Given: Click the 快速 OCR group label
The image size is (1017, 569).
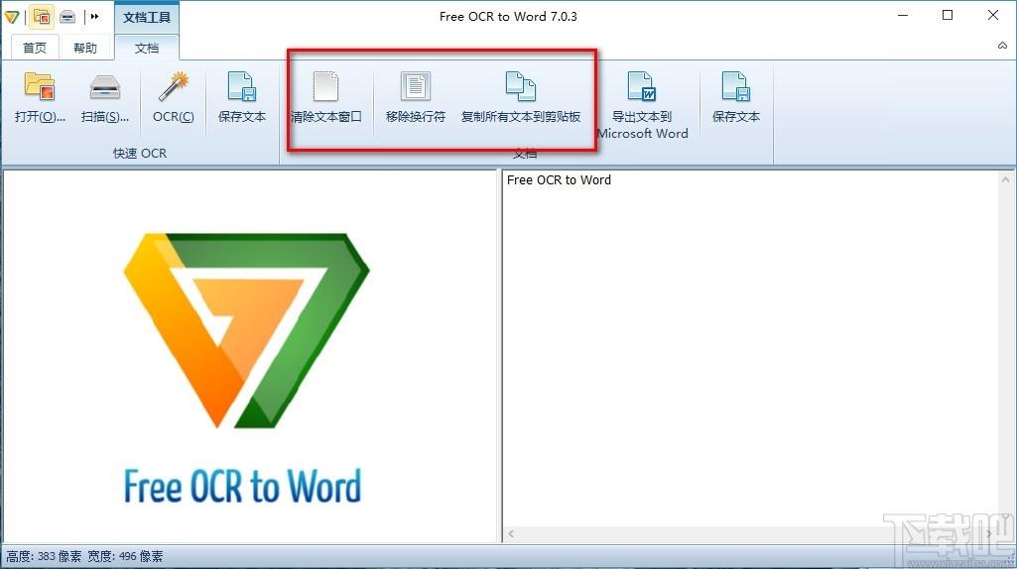Looking at the screenshot, I should point(140,154).
